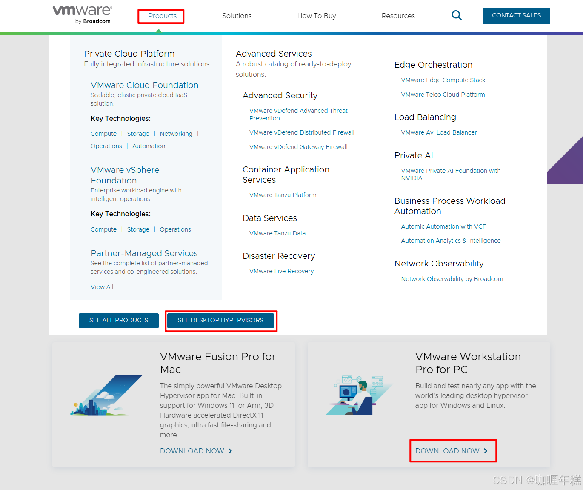The height and width of the screenshot is (490, 583).
Task: Open vDefend Distributed Firewall link
Action: tap(302, 132)
